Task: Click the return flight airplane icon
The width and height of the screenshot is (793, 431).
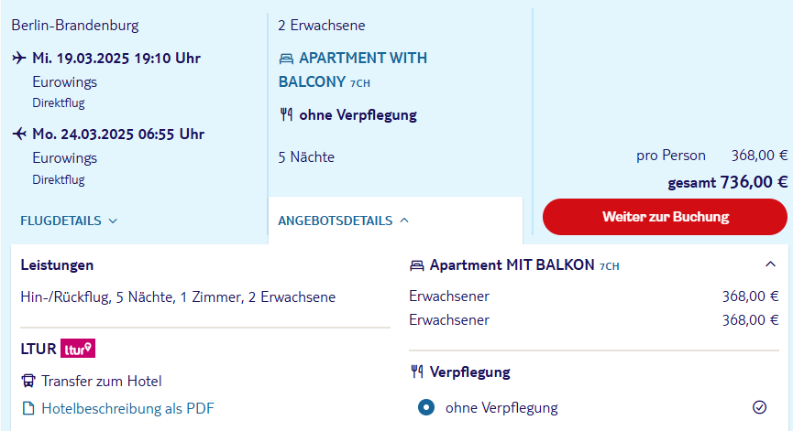Action: pyautogui.click(x=19, y=134)
